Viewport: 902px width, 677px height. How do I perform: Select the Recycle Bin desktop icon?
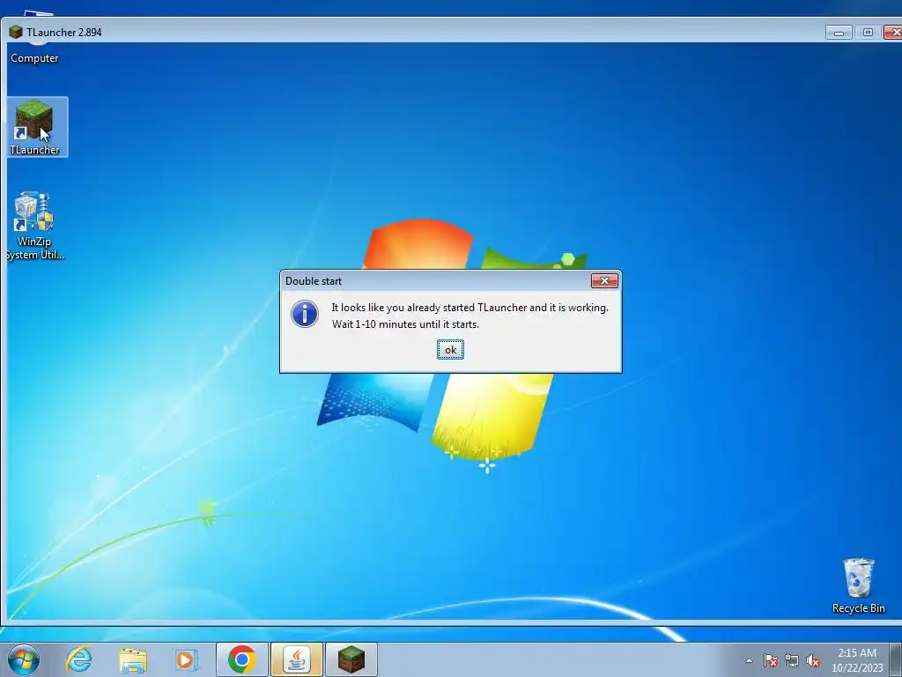pyautogui.click(x=858, y=585)
